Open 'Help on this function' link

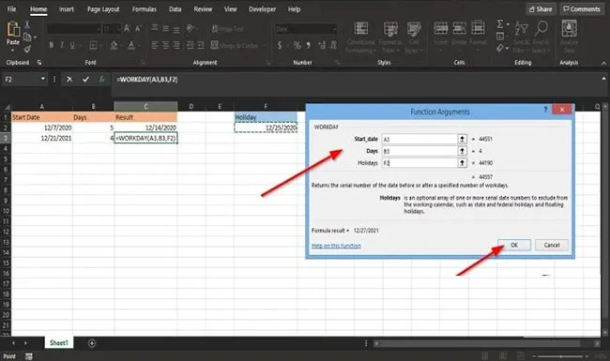click(336, 246)
